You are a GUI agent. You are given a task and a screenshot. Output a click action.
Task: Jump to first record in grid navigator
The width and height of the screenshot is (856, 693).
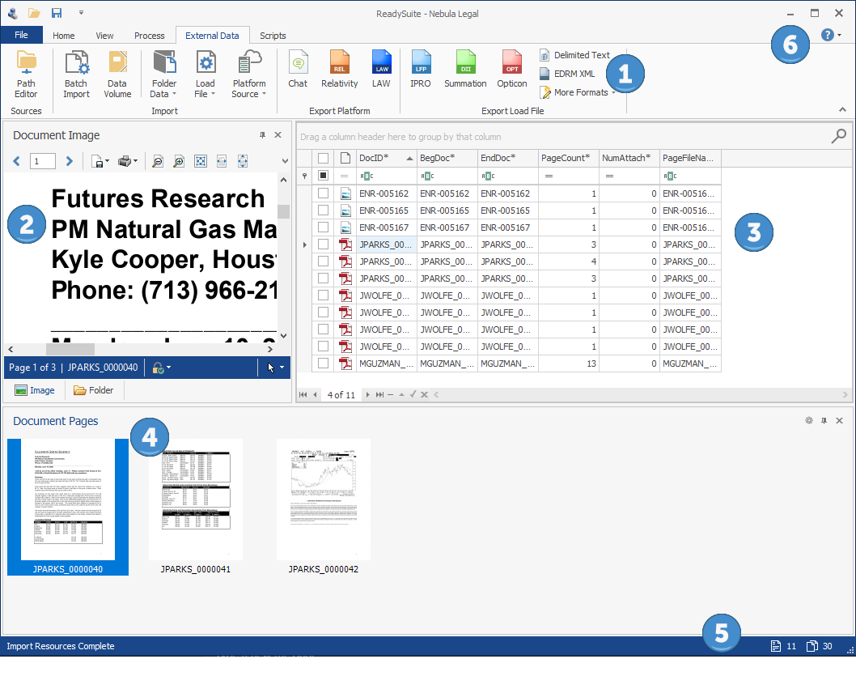coord(303,394)
